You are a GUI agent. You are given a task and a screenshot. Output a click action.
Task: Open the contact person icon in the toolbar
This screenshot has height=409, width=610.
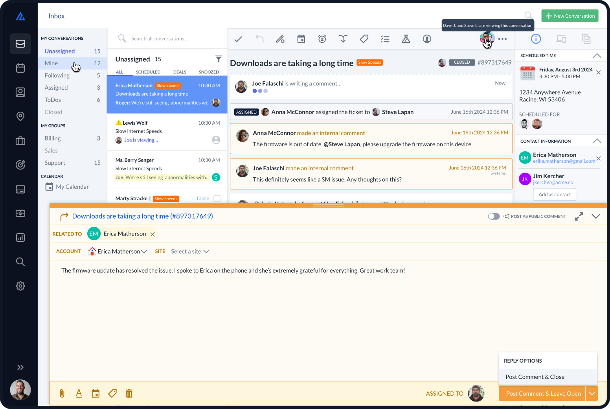[427, 39]
